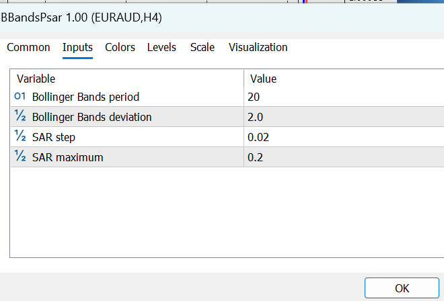Viewport: 444px width, 301px height.
Task: Switch to the Common tab
Action: tap(28, 47)
